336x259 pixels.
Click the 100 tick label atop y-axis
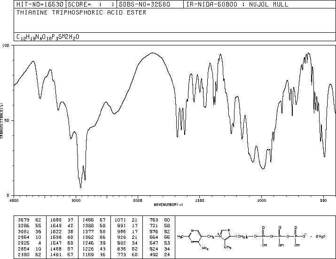click(x=6, y=45)
